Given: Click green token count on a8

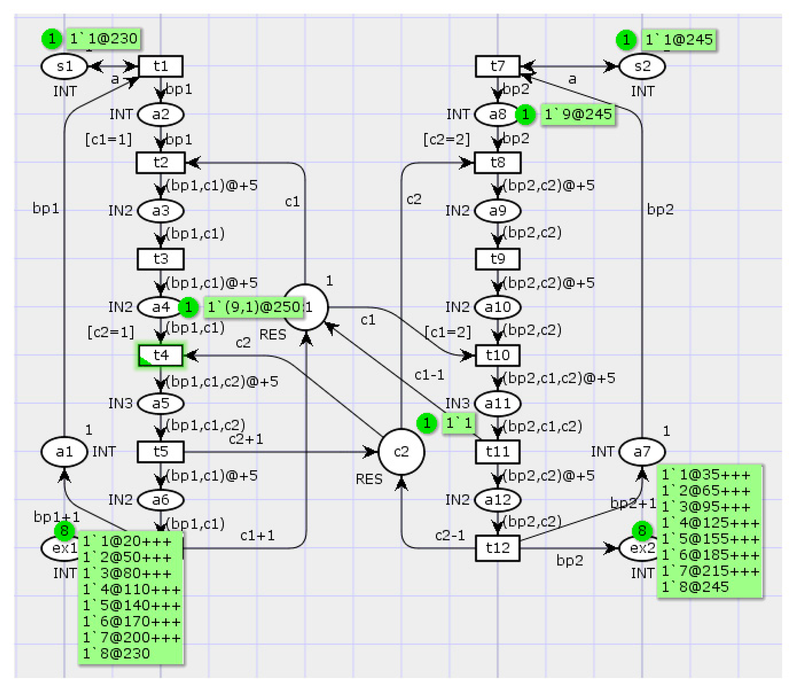Looking at the screenshot, I should [525, 115].
